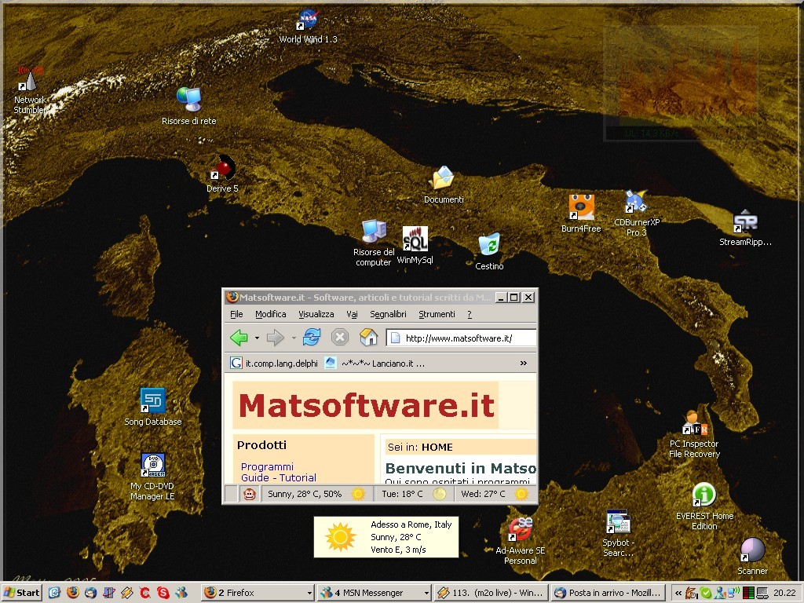This screenshot has width=804, height=603.
Task: Open Risorse di rete desktop icon
Action: tap(188, 106)
